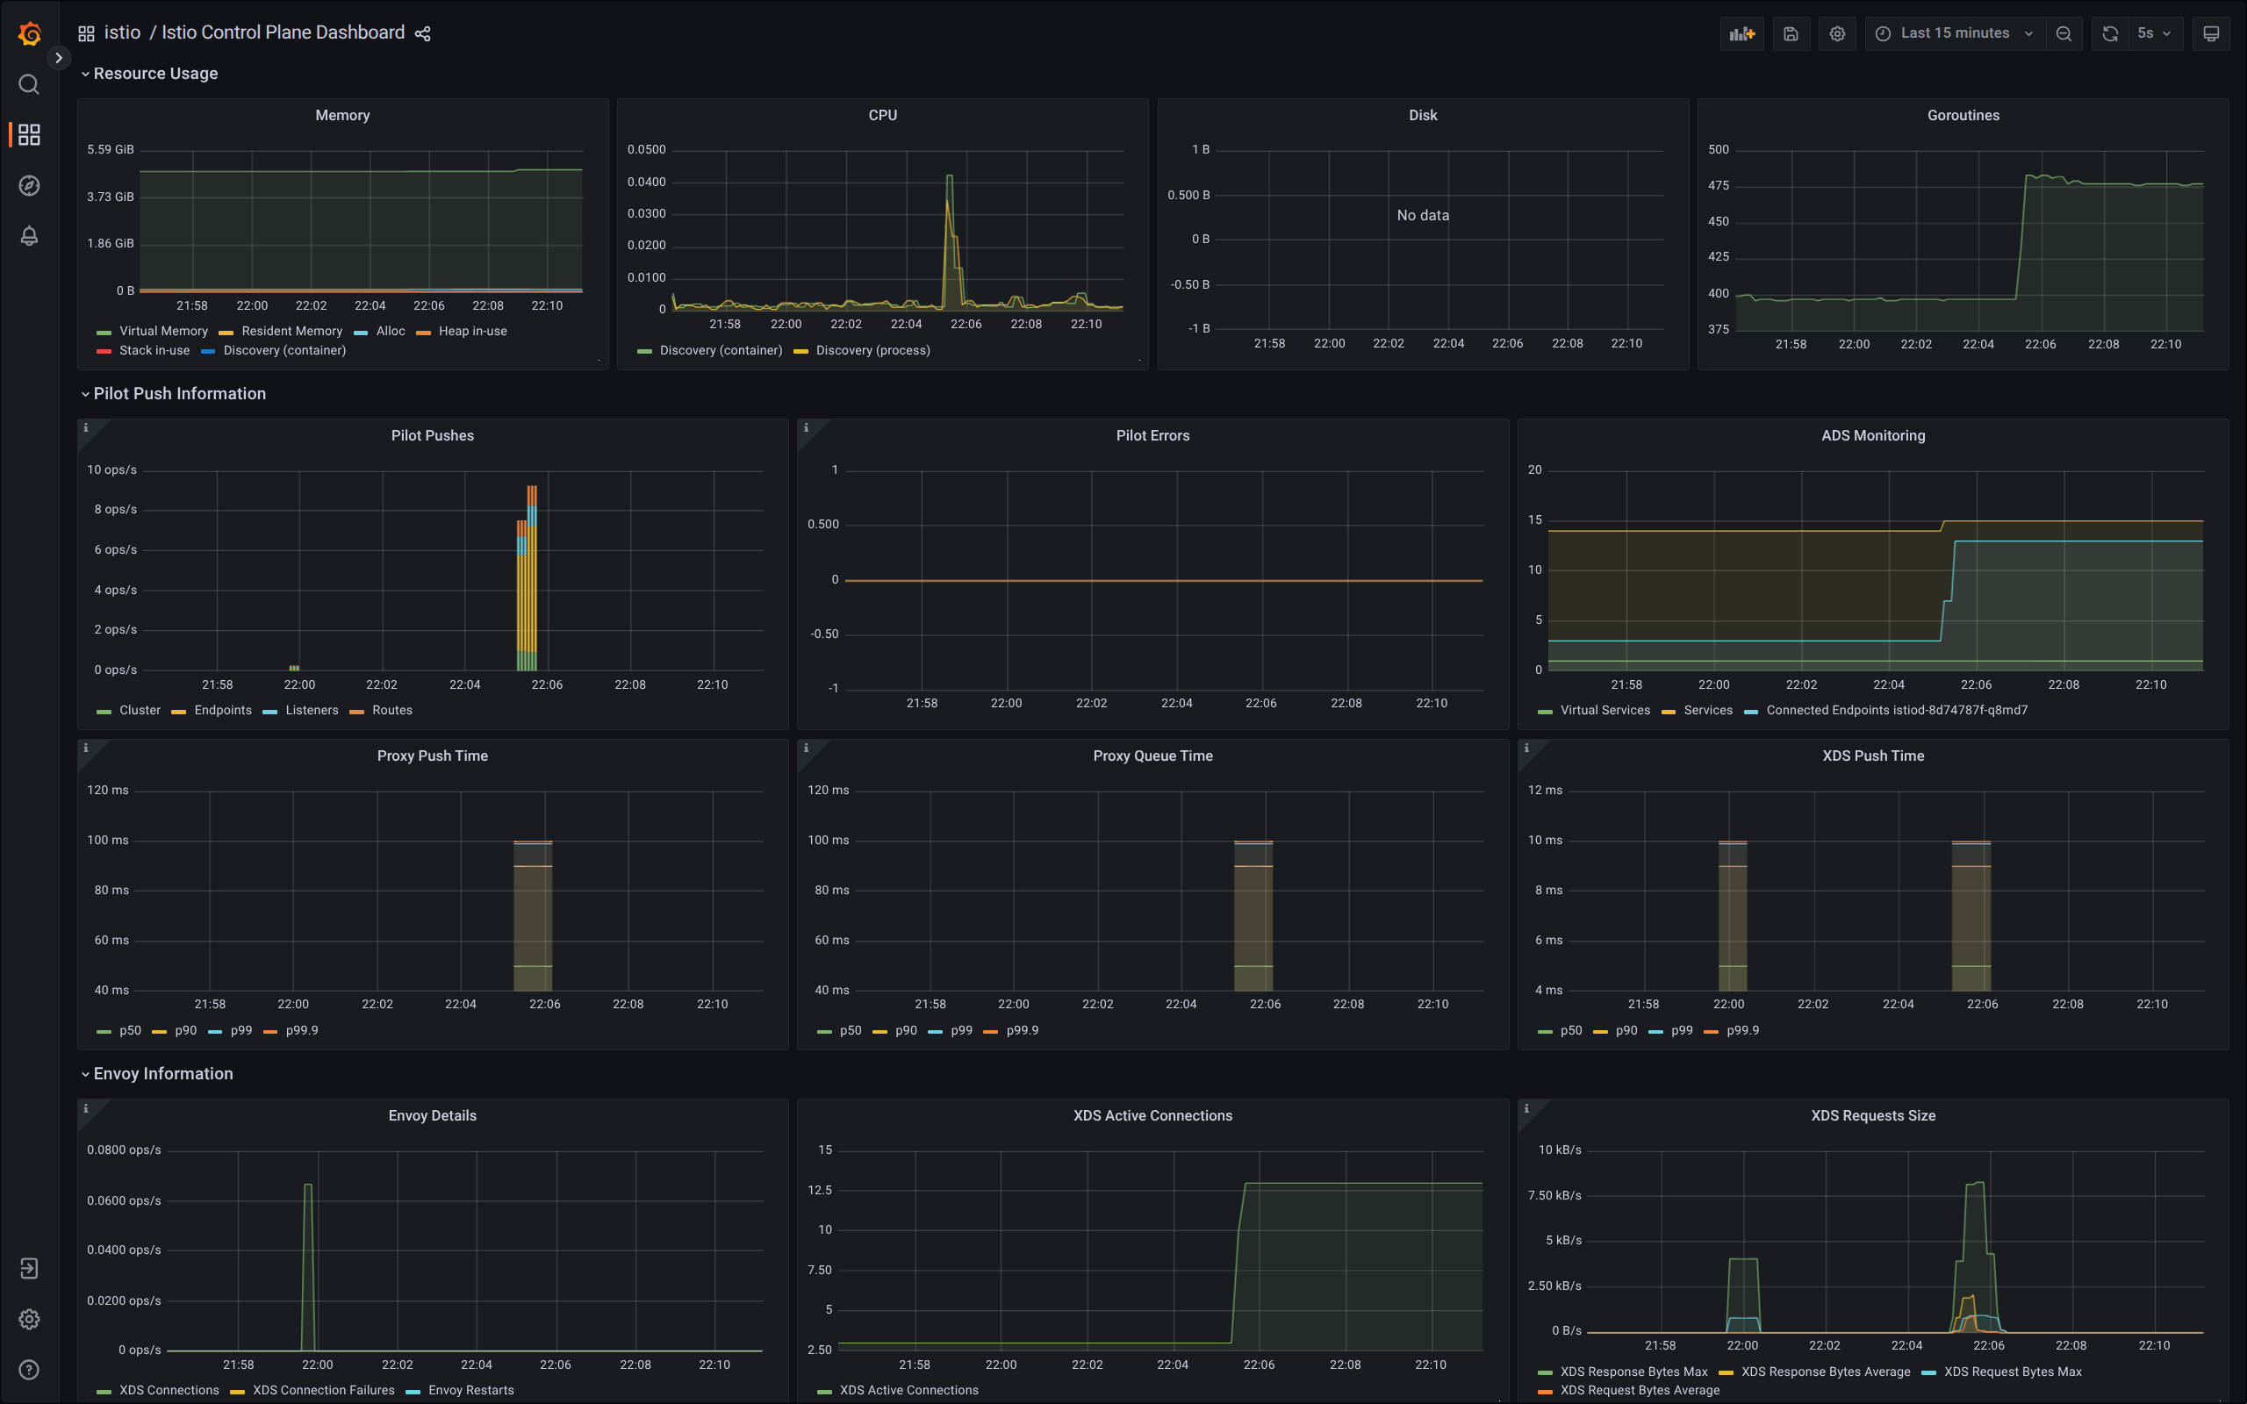The height and width of the screenshot is (1404, 2247).
Task: Toggle Resident Memory series in Memory legend
Action: pyautogui.click(x=291, y=332)
